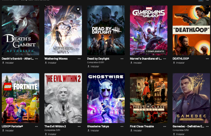Toggle favorite heart on Wuthering Waves cover

coord(78,9)
